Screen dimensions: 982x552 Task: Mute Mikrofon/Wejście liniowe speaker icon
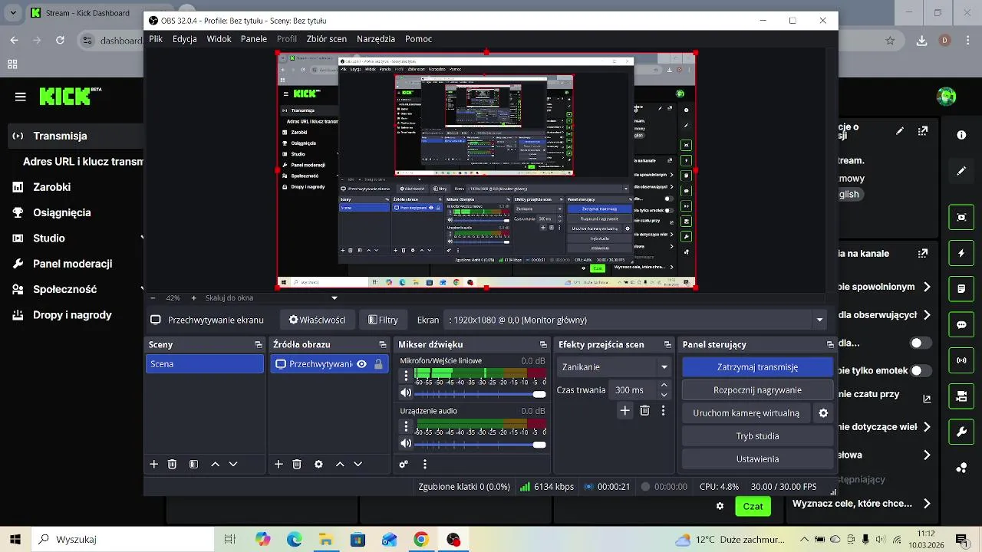coord(406,393)
